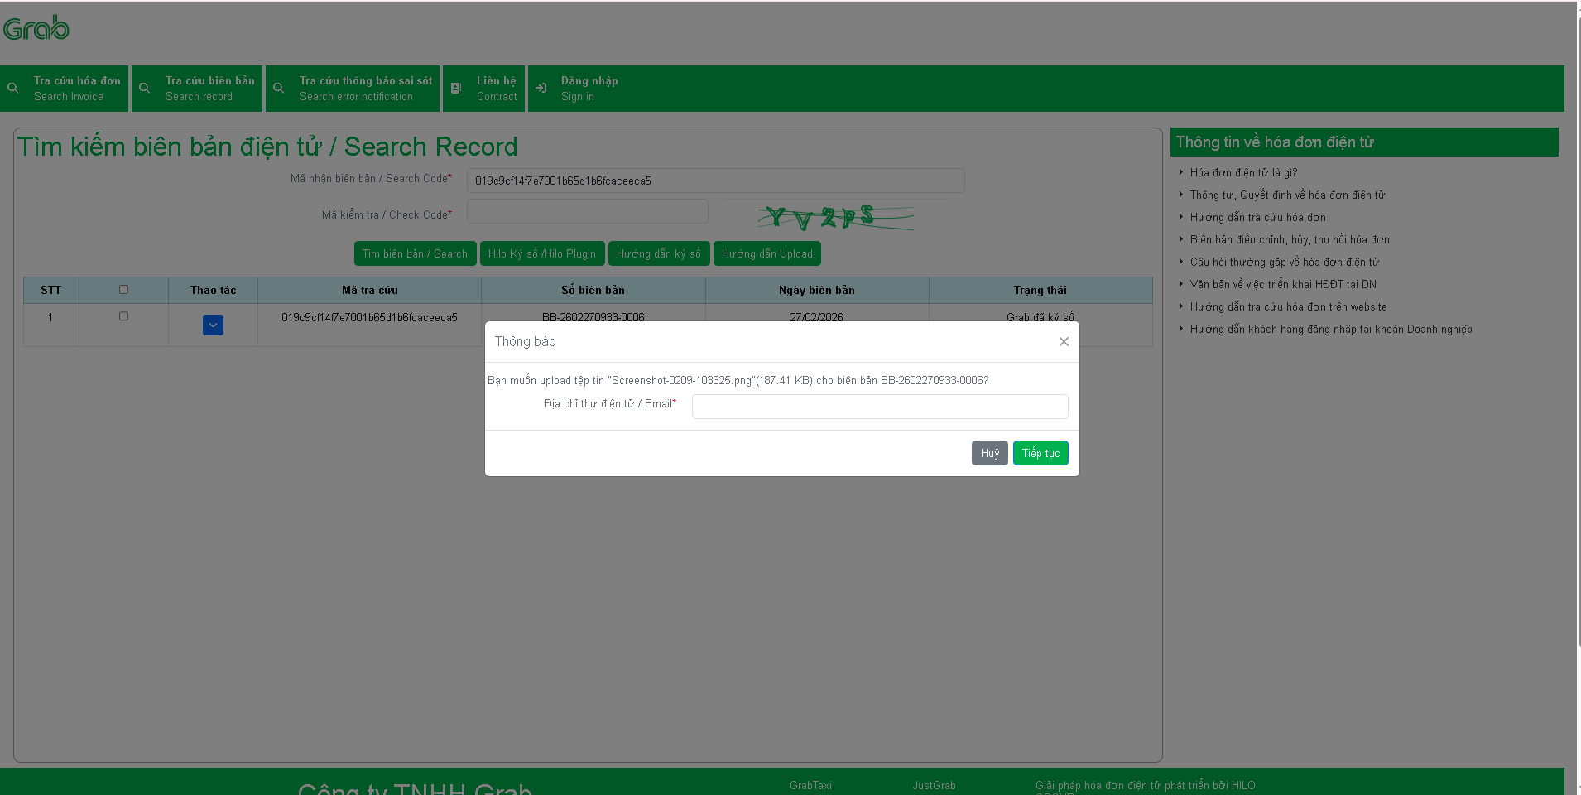Click the Search Invoice magnifier icon
This screenshot has height=795, width=1581.
[x=13, y=88]
